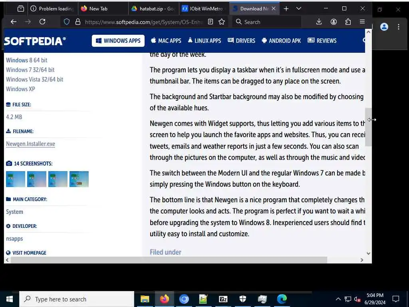Show hidden system tray icons
Screen dimensions: 409x307
(338, 299)
